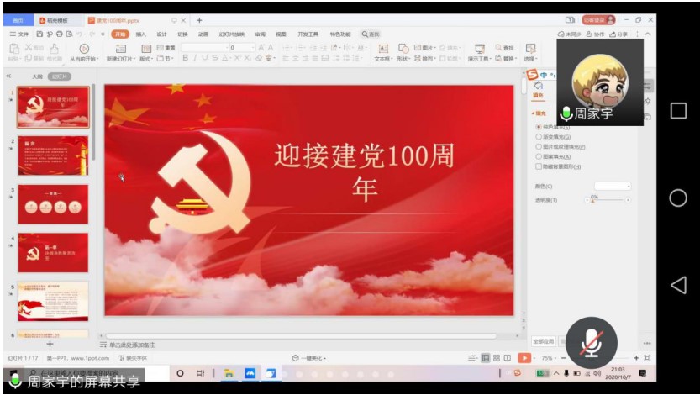
Task: Click the Format Painter brush icon
Action: (54, 49)
